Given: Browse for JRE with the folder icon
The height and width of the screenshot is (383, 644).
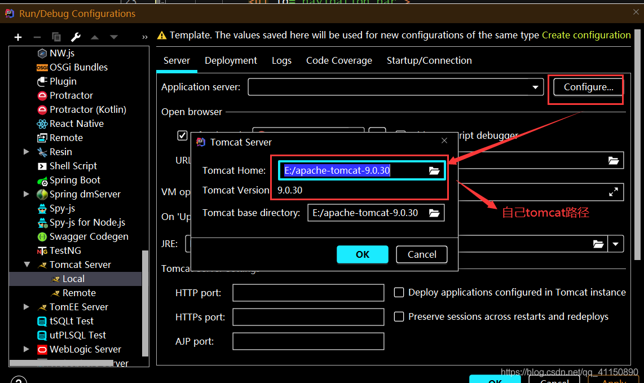Looking at the screenshot, I should (x=598, y=244).
